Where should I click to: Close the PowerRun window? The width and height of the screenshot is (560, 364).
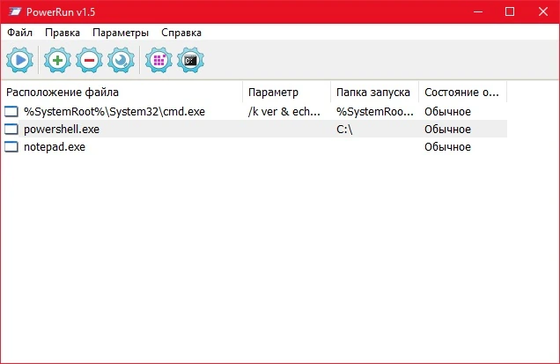click(543, 11)
